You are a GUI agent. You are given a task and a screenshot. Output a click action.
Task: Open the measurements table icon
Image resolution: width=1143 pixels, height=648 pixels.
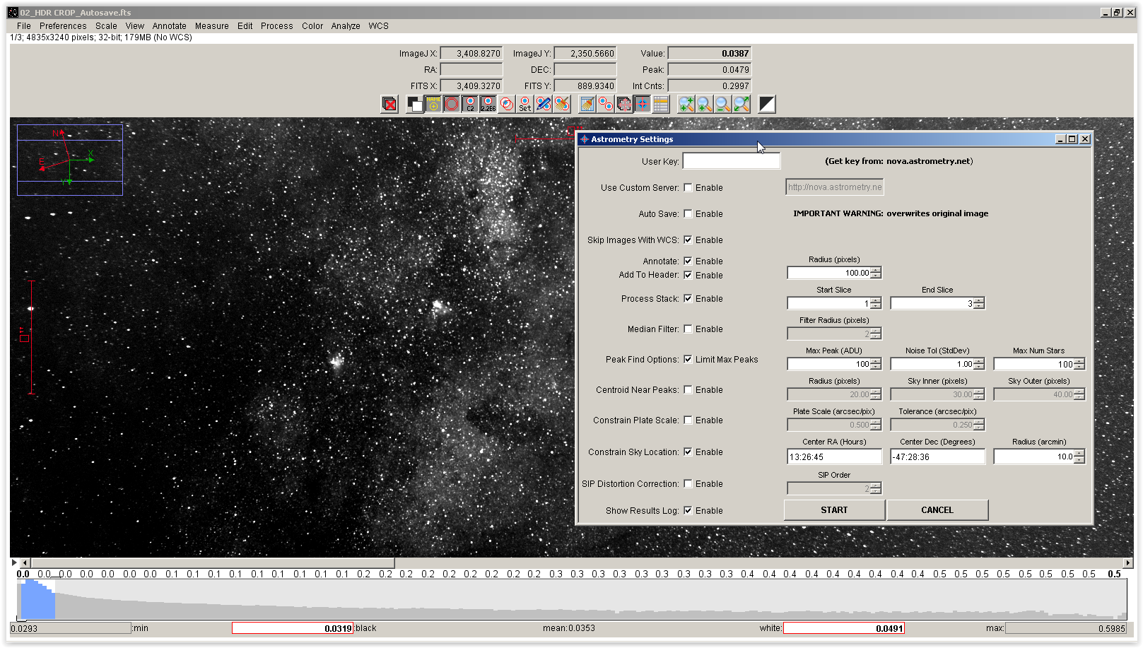pos(661,105)
